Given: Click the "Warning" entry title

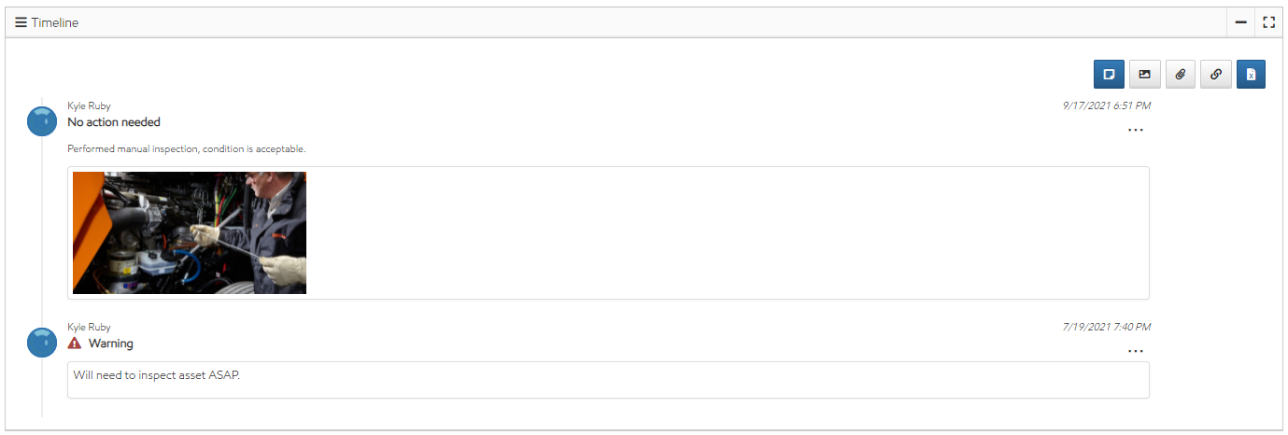Looking at the screenshot, I should coord(111,344).
